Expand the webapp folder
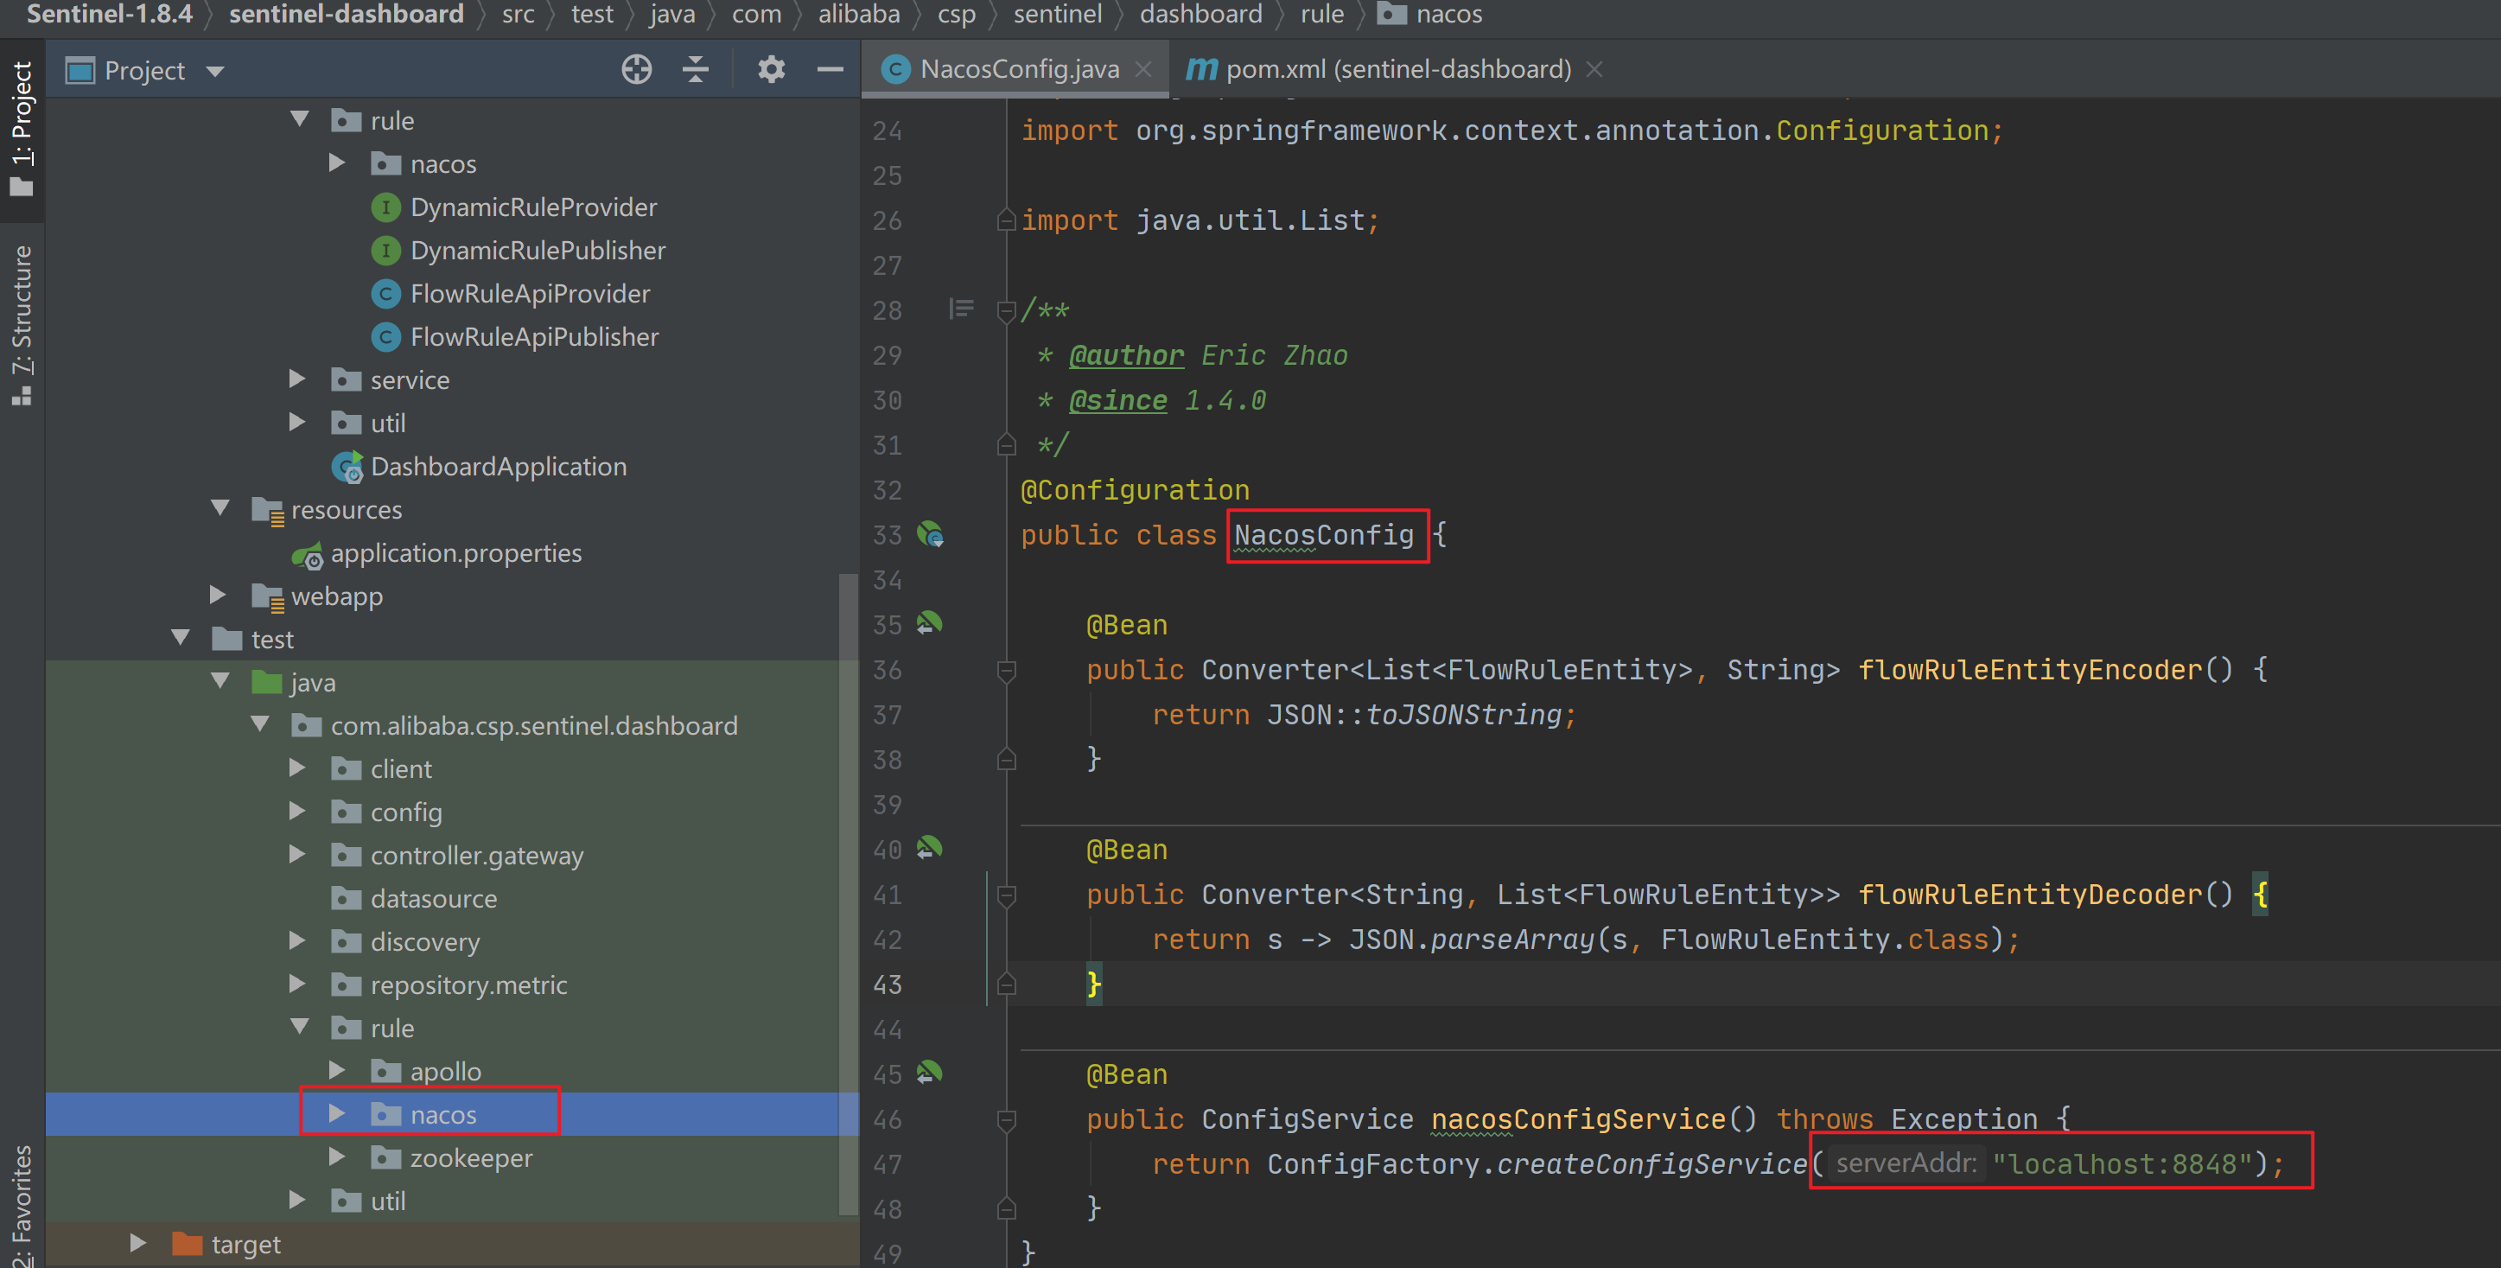 (x=218, y=596)
